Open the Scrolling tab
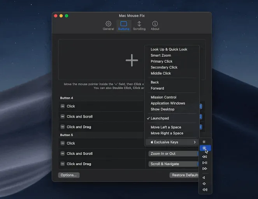 (x=139, y=26)
